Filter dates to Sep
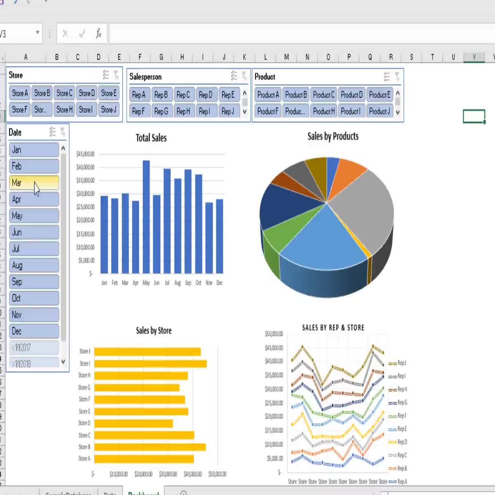The height and width of the screenshot is (495, 495). click(34, 282)
